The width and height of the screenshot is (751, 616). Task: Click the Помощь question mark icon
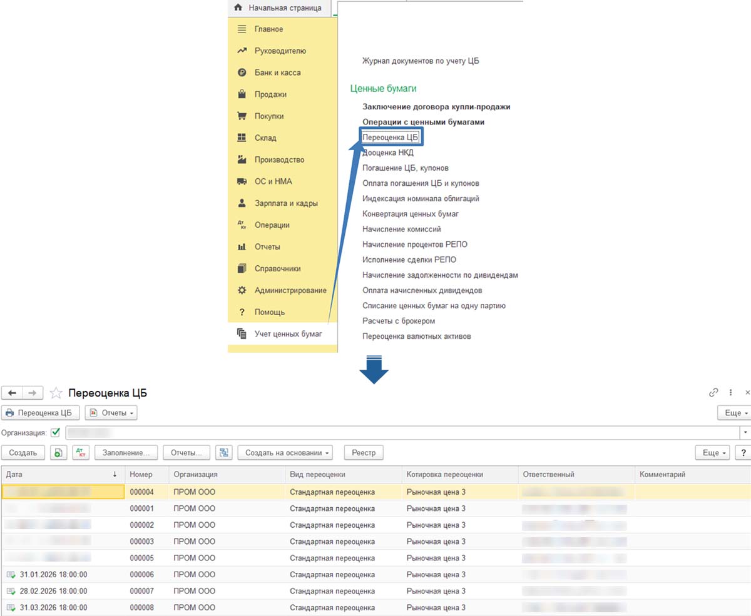242,312
